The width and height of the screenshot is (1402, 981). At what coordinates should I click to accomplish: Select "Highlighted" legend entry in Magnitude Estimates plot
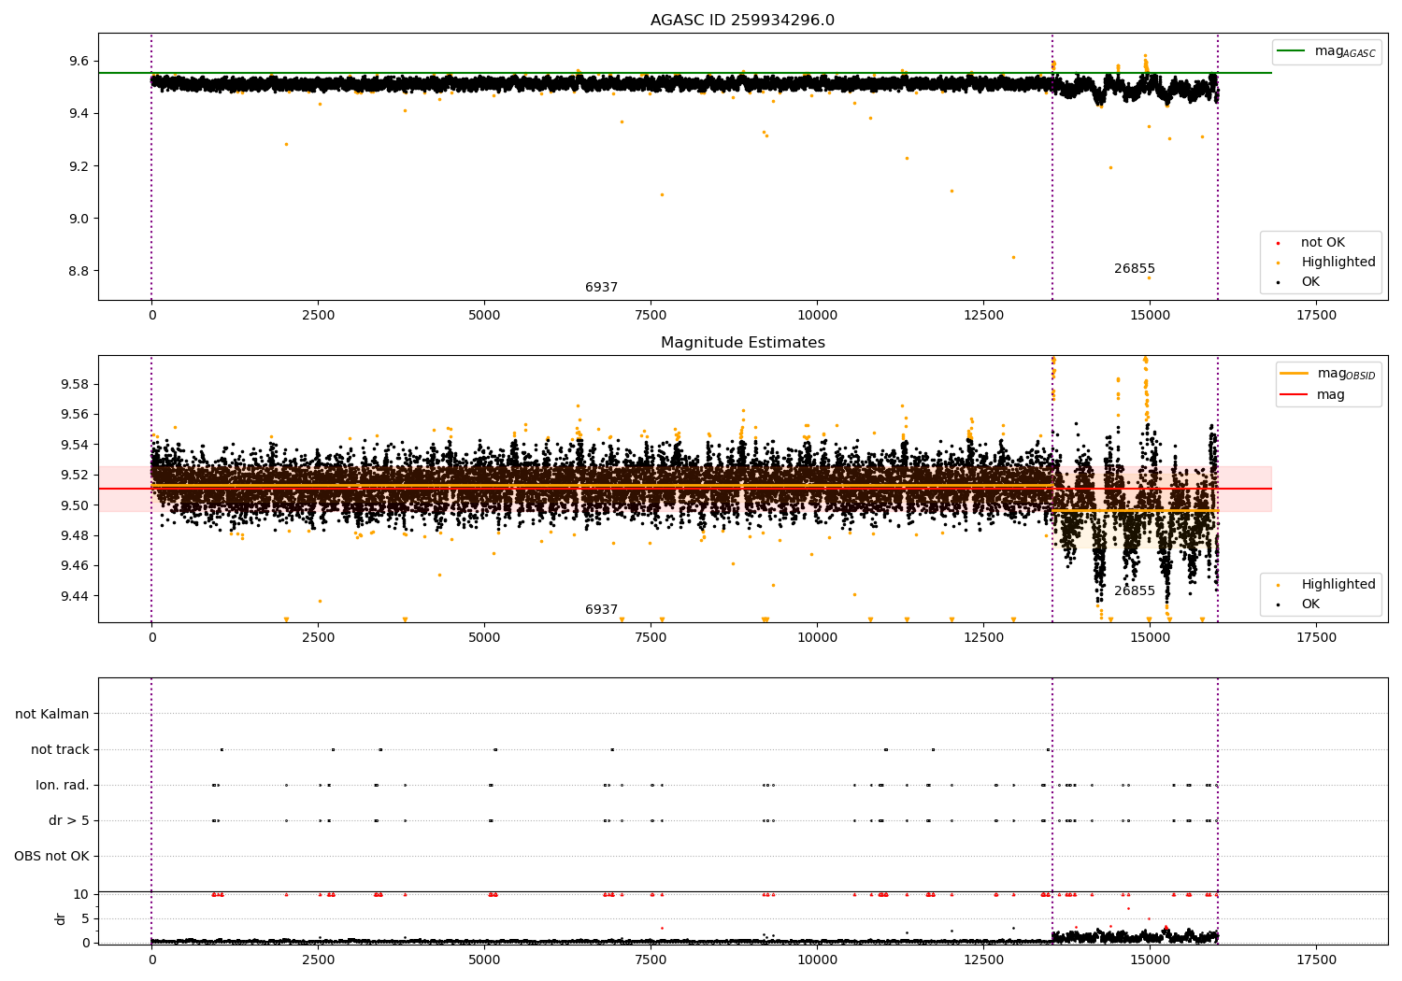(1338, 585)
